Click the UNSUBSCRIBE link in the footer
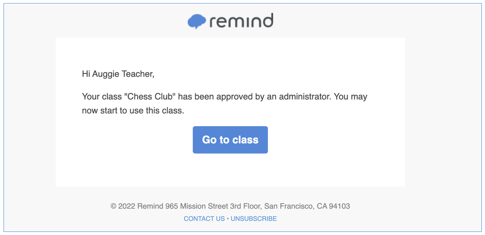Viewport: 485px width, 235px height. pos(254,219)
